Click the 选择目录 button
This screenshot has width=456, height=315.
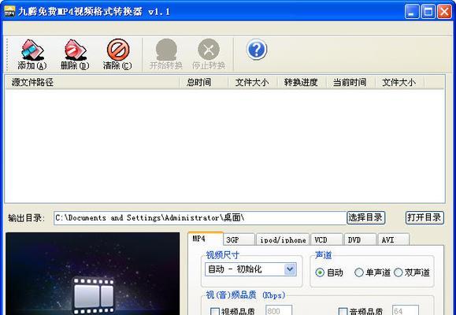(366, 217)
